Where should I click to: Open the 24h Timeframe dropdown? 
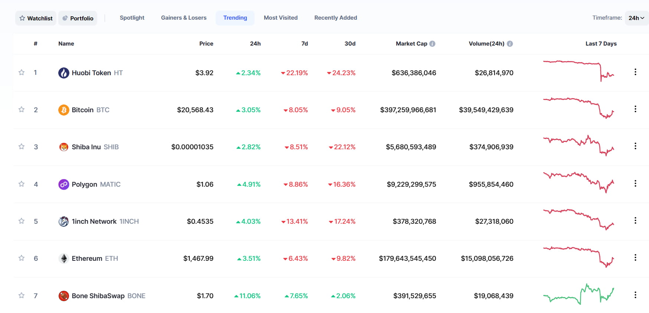636,18
